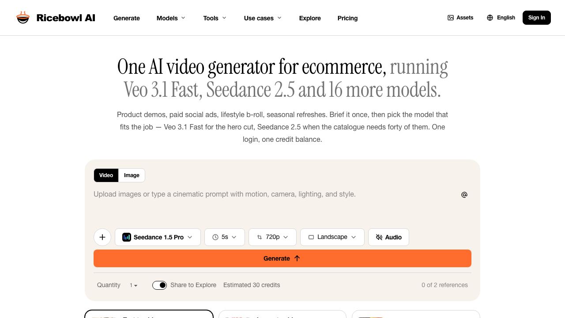Open the Tools nav menu
The width and height of the screenshot is (565, 318).
click(215, 18)
